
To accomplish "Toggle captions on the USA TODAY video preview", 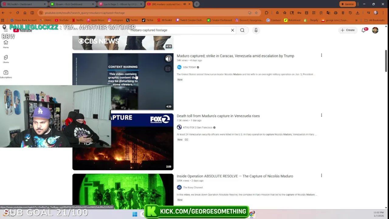I will point(168,69).
